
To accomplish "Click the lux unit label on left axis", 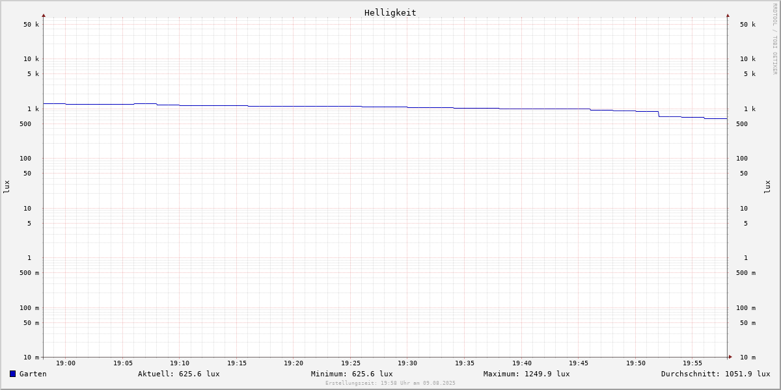I will [7, 187].
